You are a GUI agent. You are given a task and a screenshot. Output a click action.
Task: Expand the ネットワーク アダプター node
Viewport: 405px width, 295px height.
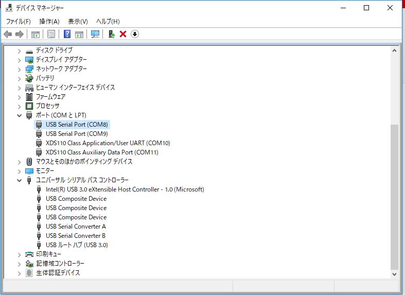(x=19, y=70)
